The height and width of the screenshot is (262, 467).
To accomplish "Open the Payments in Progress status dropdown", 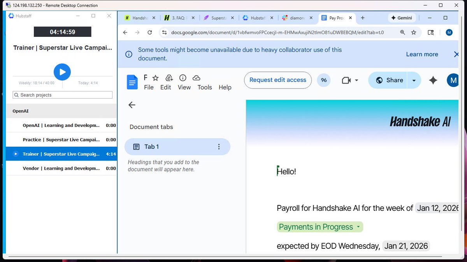I will [x=320, y=227].
